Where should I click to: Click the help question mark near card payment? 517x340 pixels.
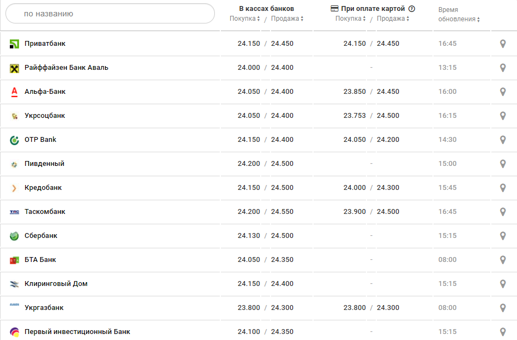[x=412, y=9]
